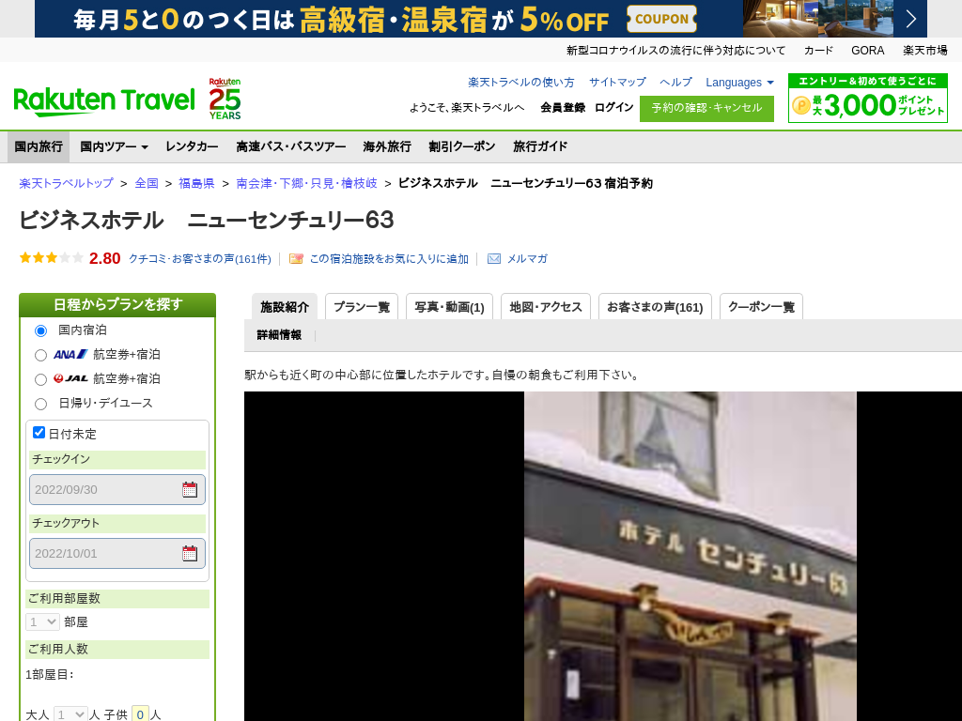Open the サイトマップ link
Viewport: 962px width, 721px height.
coord(617,83)
